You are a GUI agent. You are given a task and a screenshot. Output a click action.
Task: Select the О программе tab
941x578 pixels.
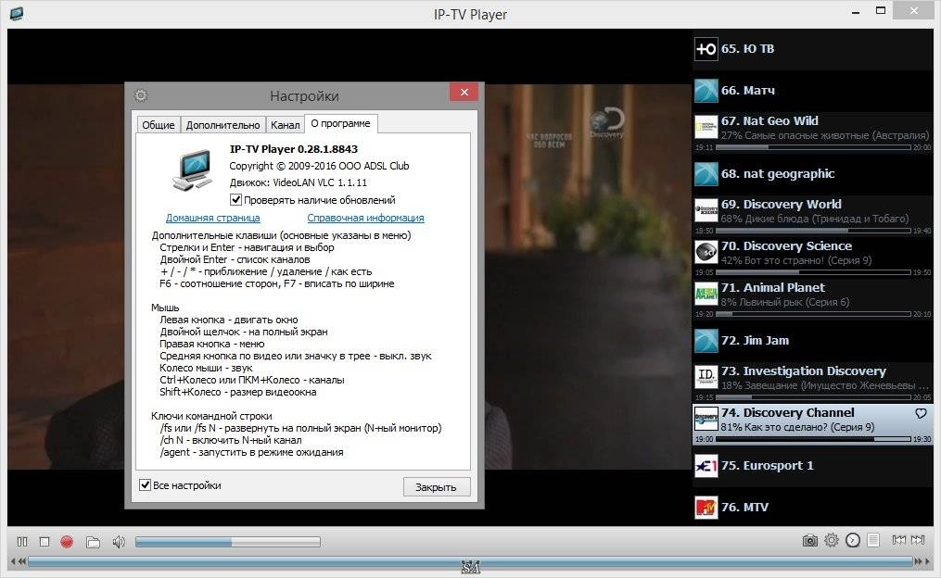tap(340, 123)
